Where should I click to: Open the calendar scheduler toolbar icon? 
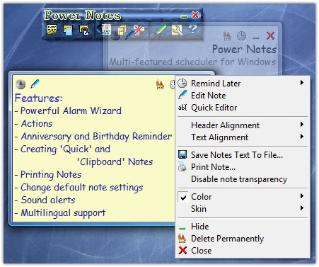pyautogui.click(x=106, y=30)
